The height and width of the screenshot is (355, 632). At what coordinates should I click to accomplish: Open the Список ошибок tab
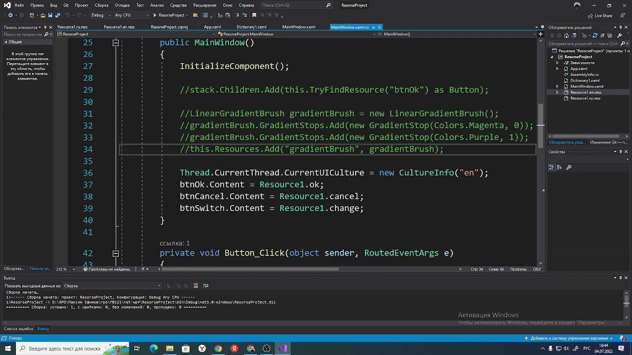[19, 329]
